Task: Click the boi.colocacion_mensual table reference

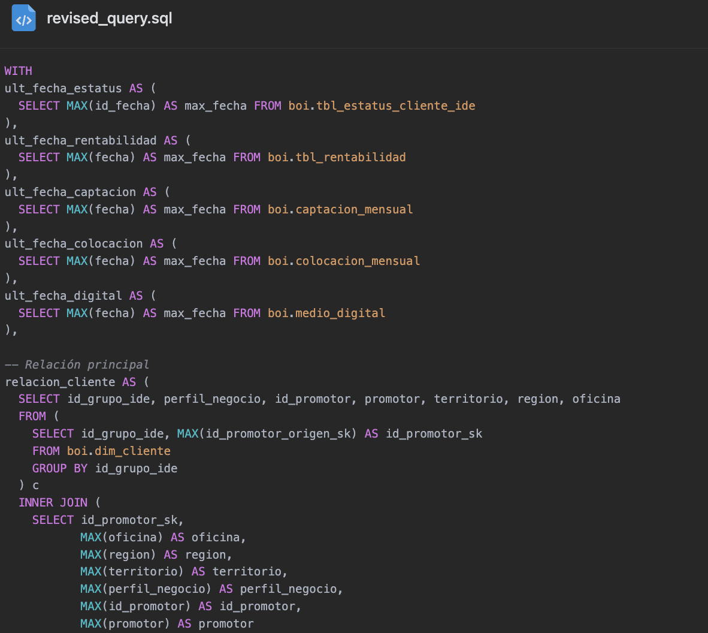Action: click(344, 261)
